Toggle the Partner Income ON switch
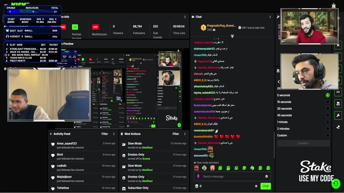The width and height of the screenshot is (344, 193). (75, 27)
